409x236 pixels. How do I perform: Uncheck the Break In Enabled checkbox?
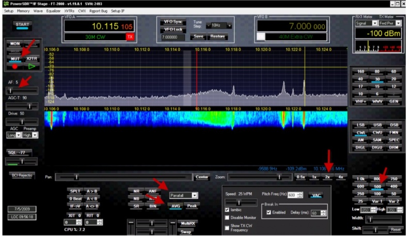coord(269,212)
